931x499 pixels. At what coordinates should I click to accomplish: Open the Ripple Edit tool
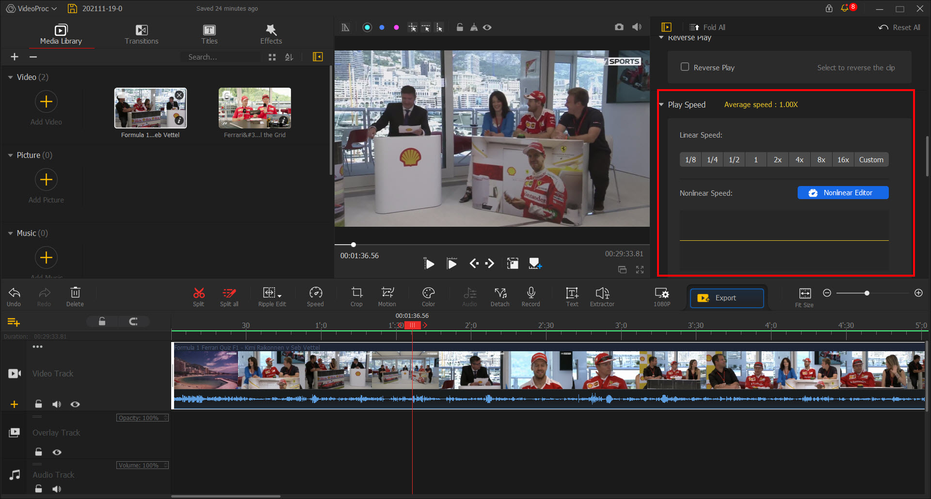pyautogui.click(x=272, y=296)
